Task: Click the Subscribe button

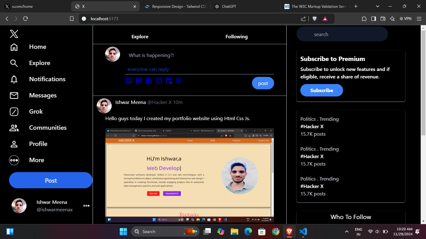Action: coord(322,90)
